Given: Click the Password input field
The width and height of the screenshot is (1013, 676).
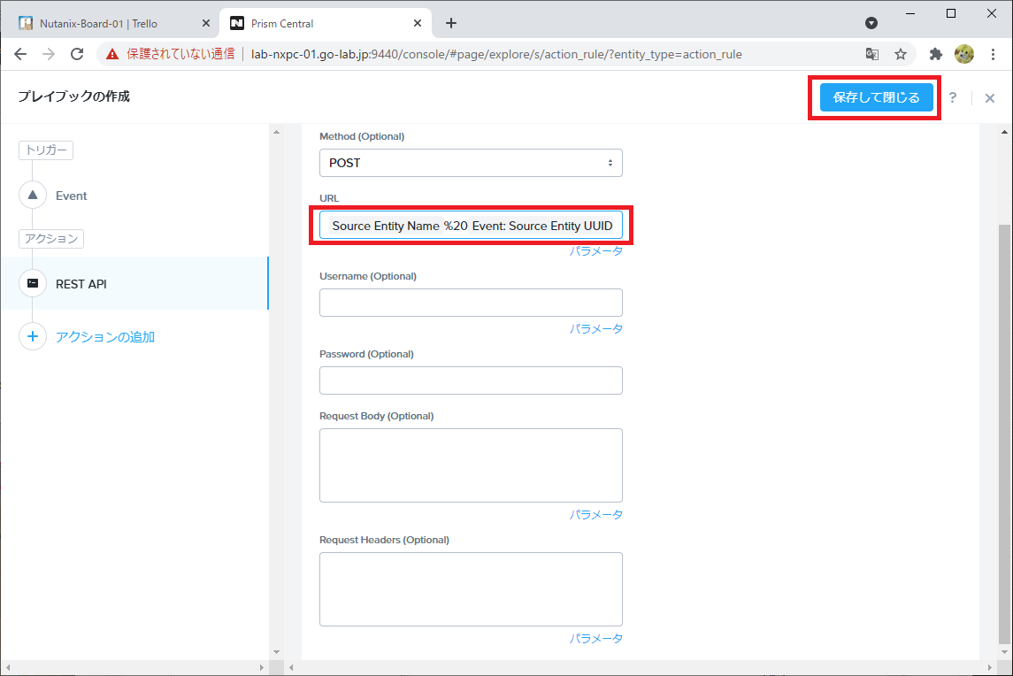Looking at the screenshot, I should tap(471, 380).
